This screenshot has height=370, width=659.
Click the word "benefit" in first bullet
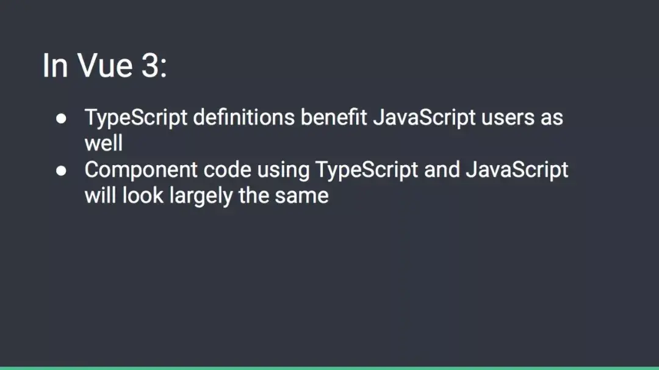tap(333, 117)
